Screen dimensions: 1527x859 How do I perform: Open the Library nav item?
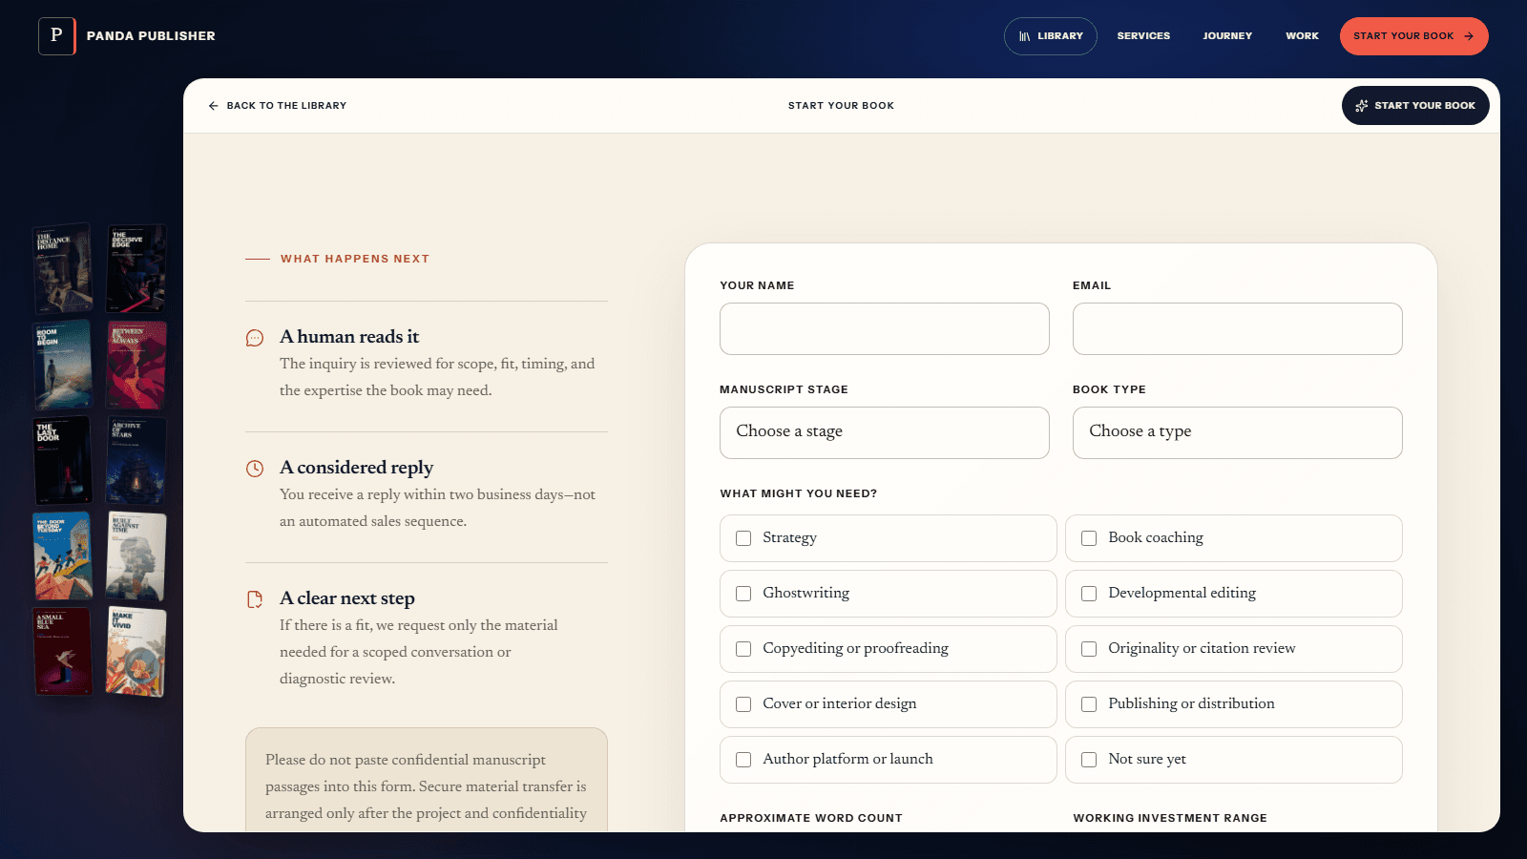click(1051, 36)
